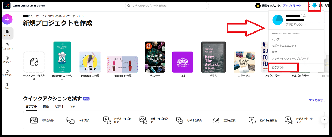Open the ロゴ template thumbnail
This screenshot has height=137, width=332.
(x=183, y=62)
